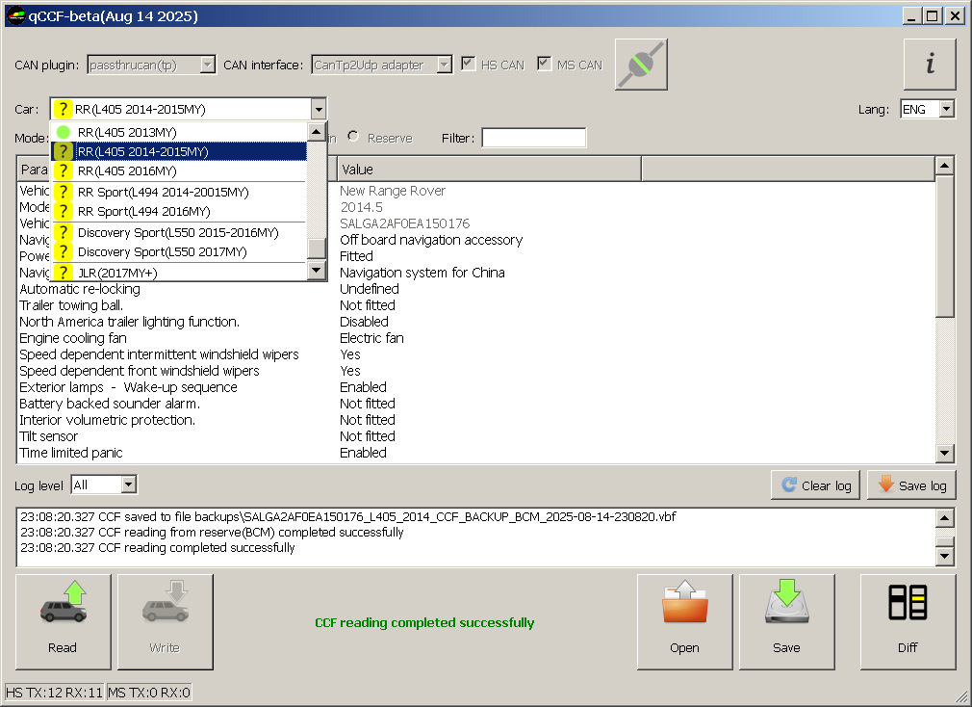The height and width of the screenshot is (707, 972).
Task: Close the qCCF-beta window
Action: [956, 16]
